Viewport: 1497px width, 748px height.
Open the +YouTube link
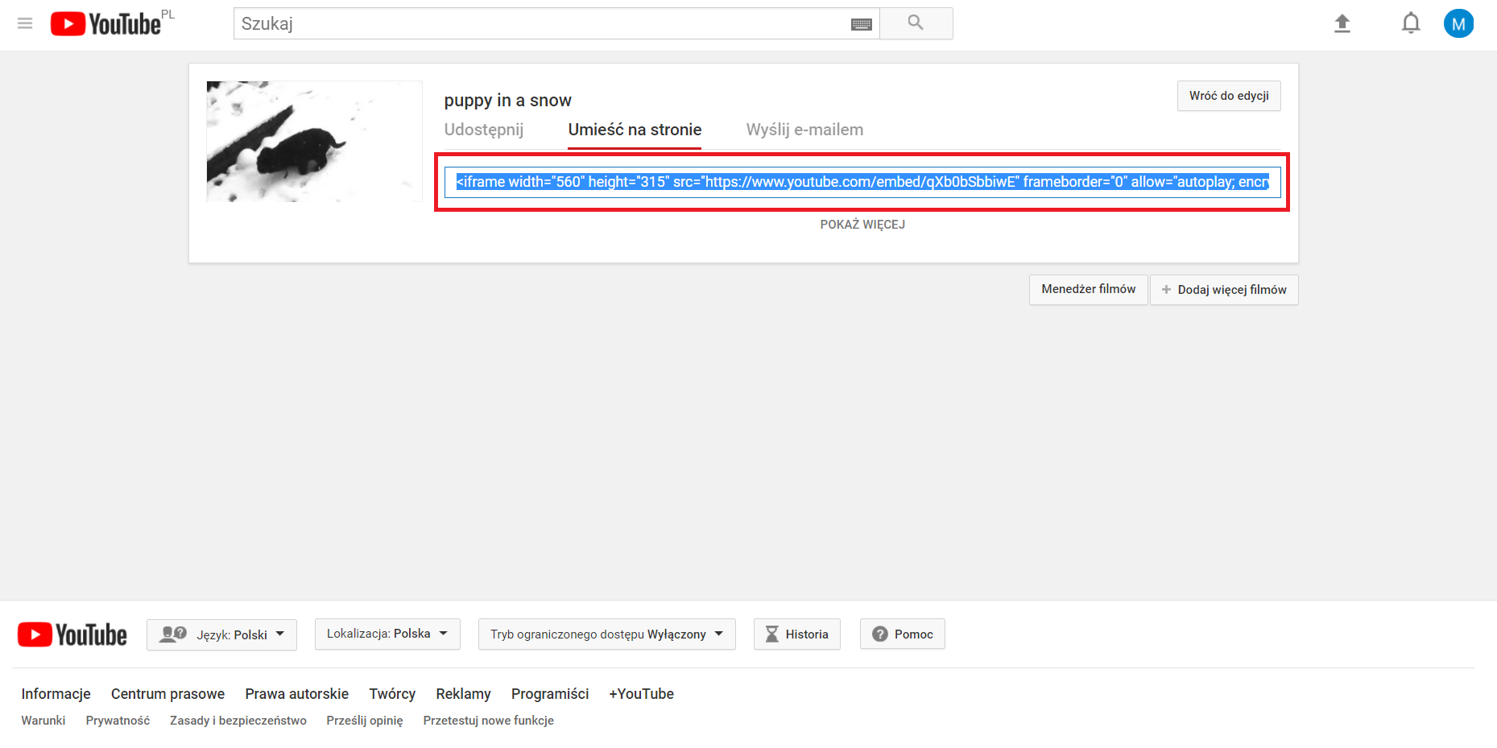pos(641,694)
